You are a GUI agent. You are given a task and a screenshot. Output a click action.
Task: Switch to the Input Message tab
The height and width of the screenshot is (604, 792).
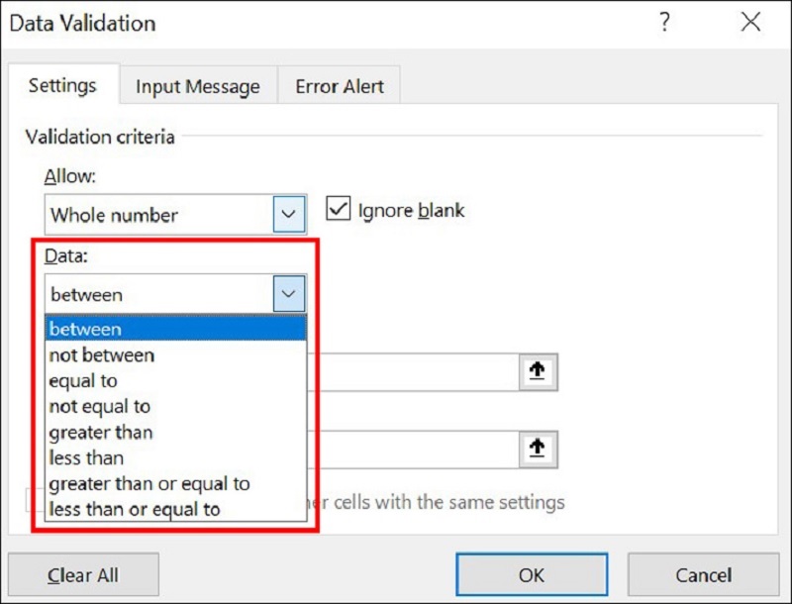pyautogui.click(x=198, y=86)
